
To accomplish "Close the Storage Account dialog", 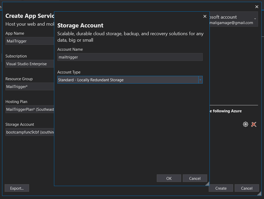I will tap(205, 16).
